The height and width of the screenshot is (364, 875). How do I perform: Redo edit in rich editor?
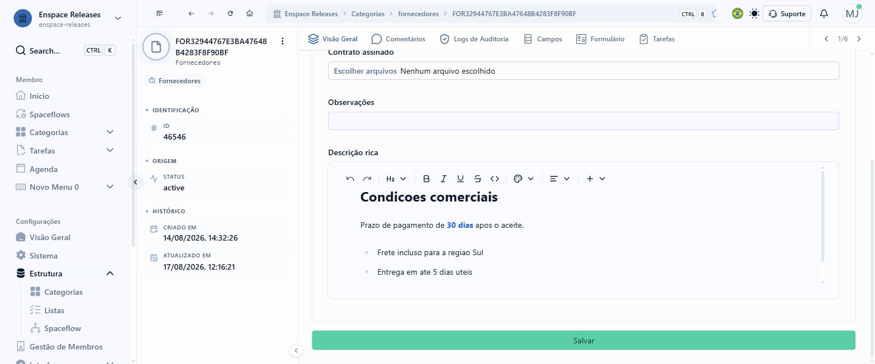(367, 179)
